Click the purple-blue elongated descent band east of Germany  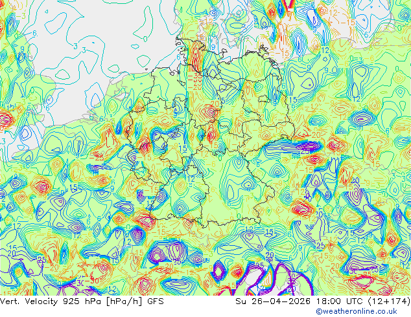pos(294,146)
